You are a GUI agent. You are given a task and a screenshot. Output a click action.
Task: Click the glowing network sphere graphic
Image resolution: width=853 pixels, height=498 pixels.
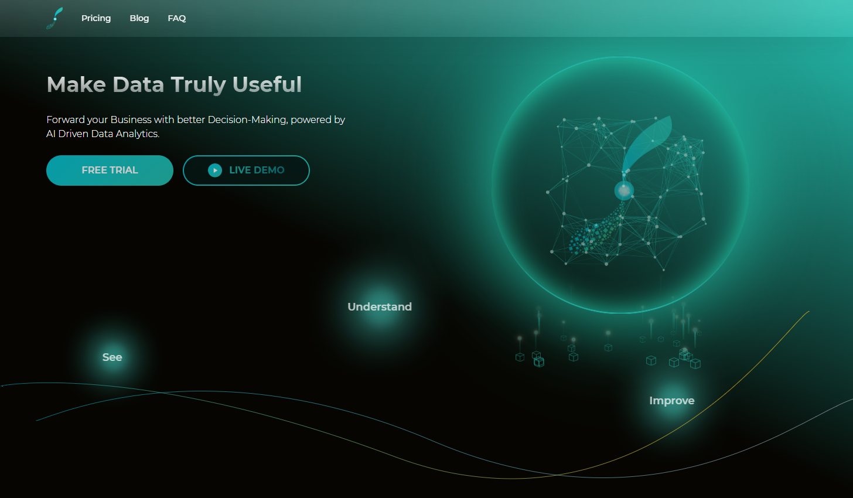pyautogui.click(x=620, y=185)
